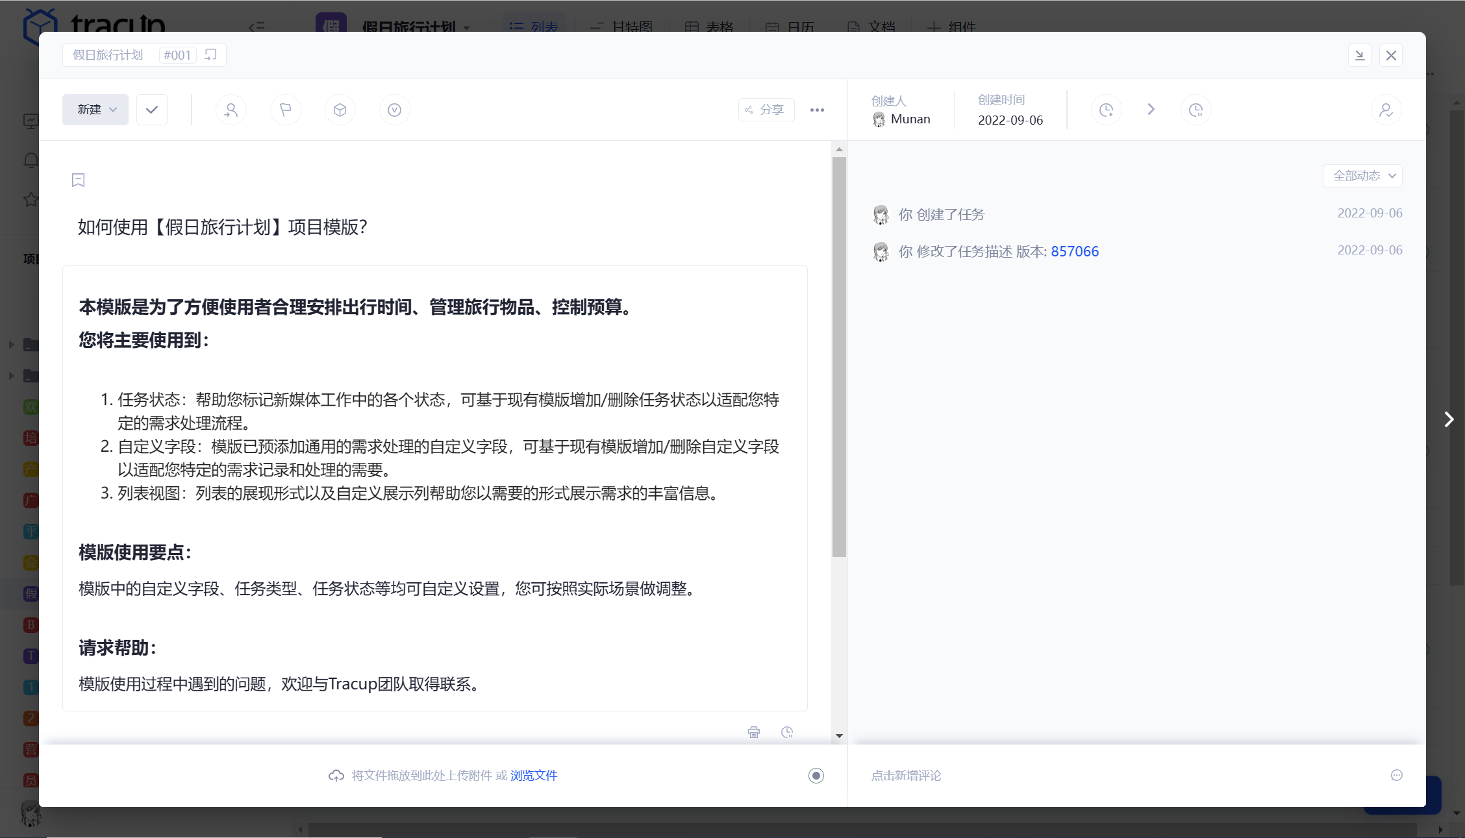Click the description vertical scrollbar thumb
The width and height of the screenshot is (1465, 838).
point(839,357)
